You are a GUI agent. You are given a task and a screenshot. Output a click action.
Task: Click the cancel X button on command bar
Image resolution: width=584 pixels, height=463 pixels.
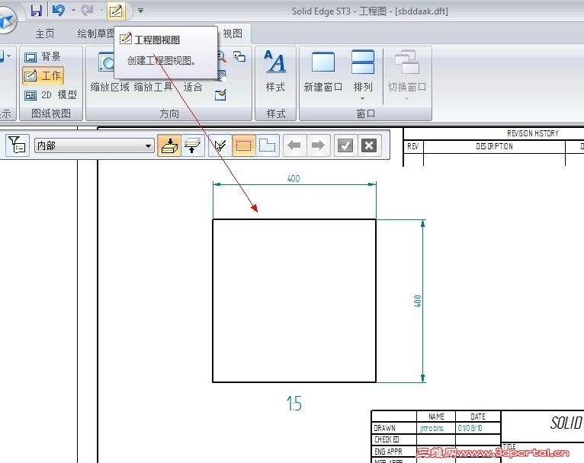click(x=369, y=145)
